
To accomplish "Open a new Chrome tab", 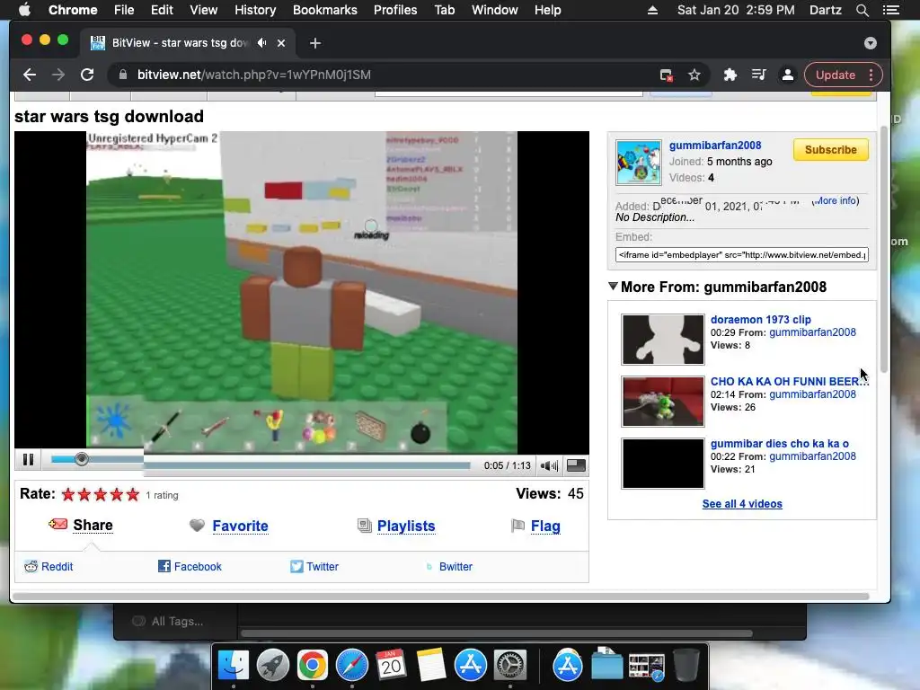I will click(x=315, y=43).
